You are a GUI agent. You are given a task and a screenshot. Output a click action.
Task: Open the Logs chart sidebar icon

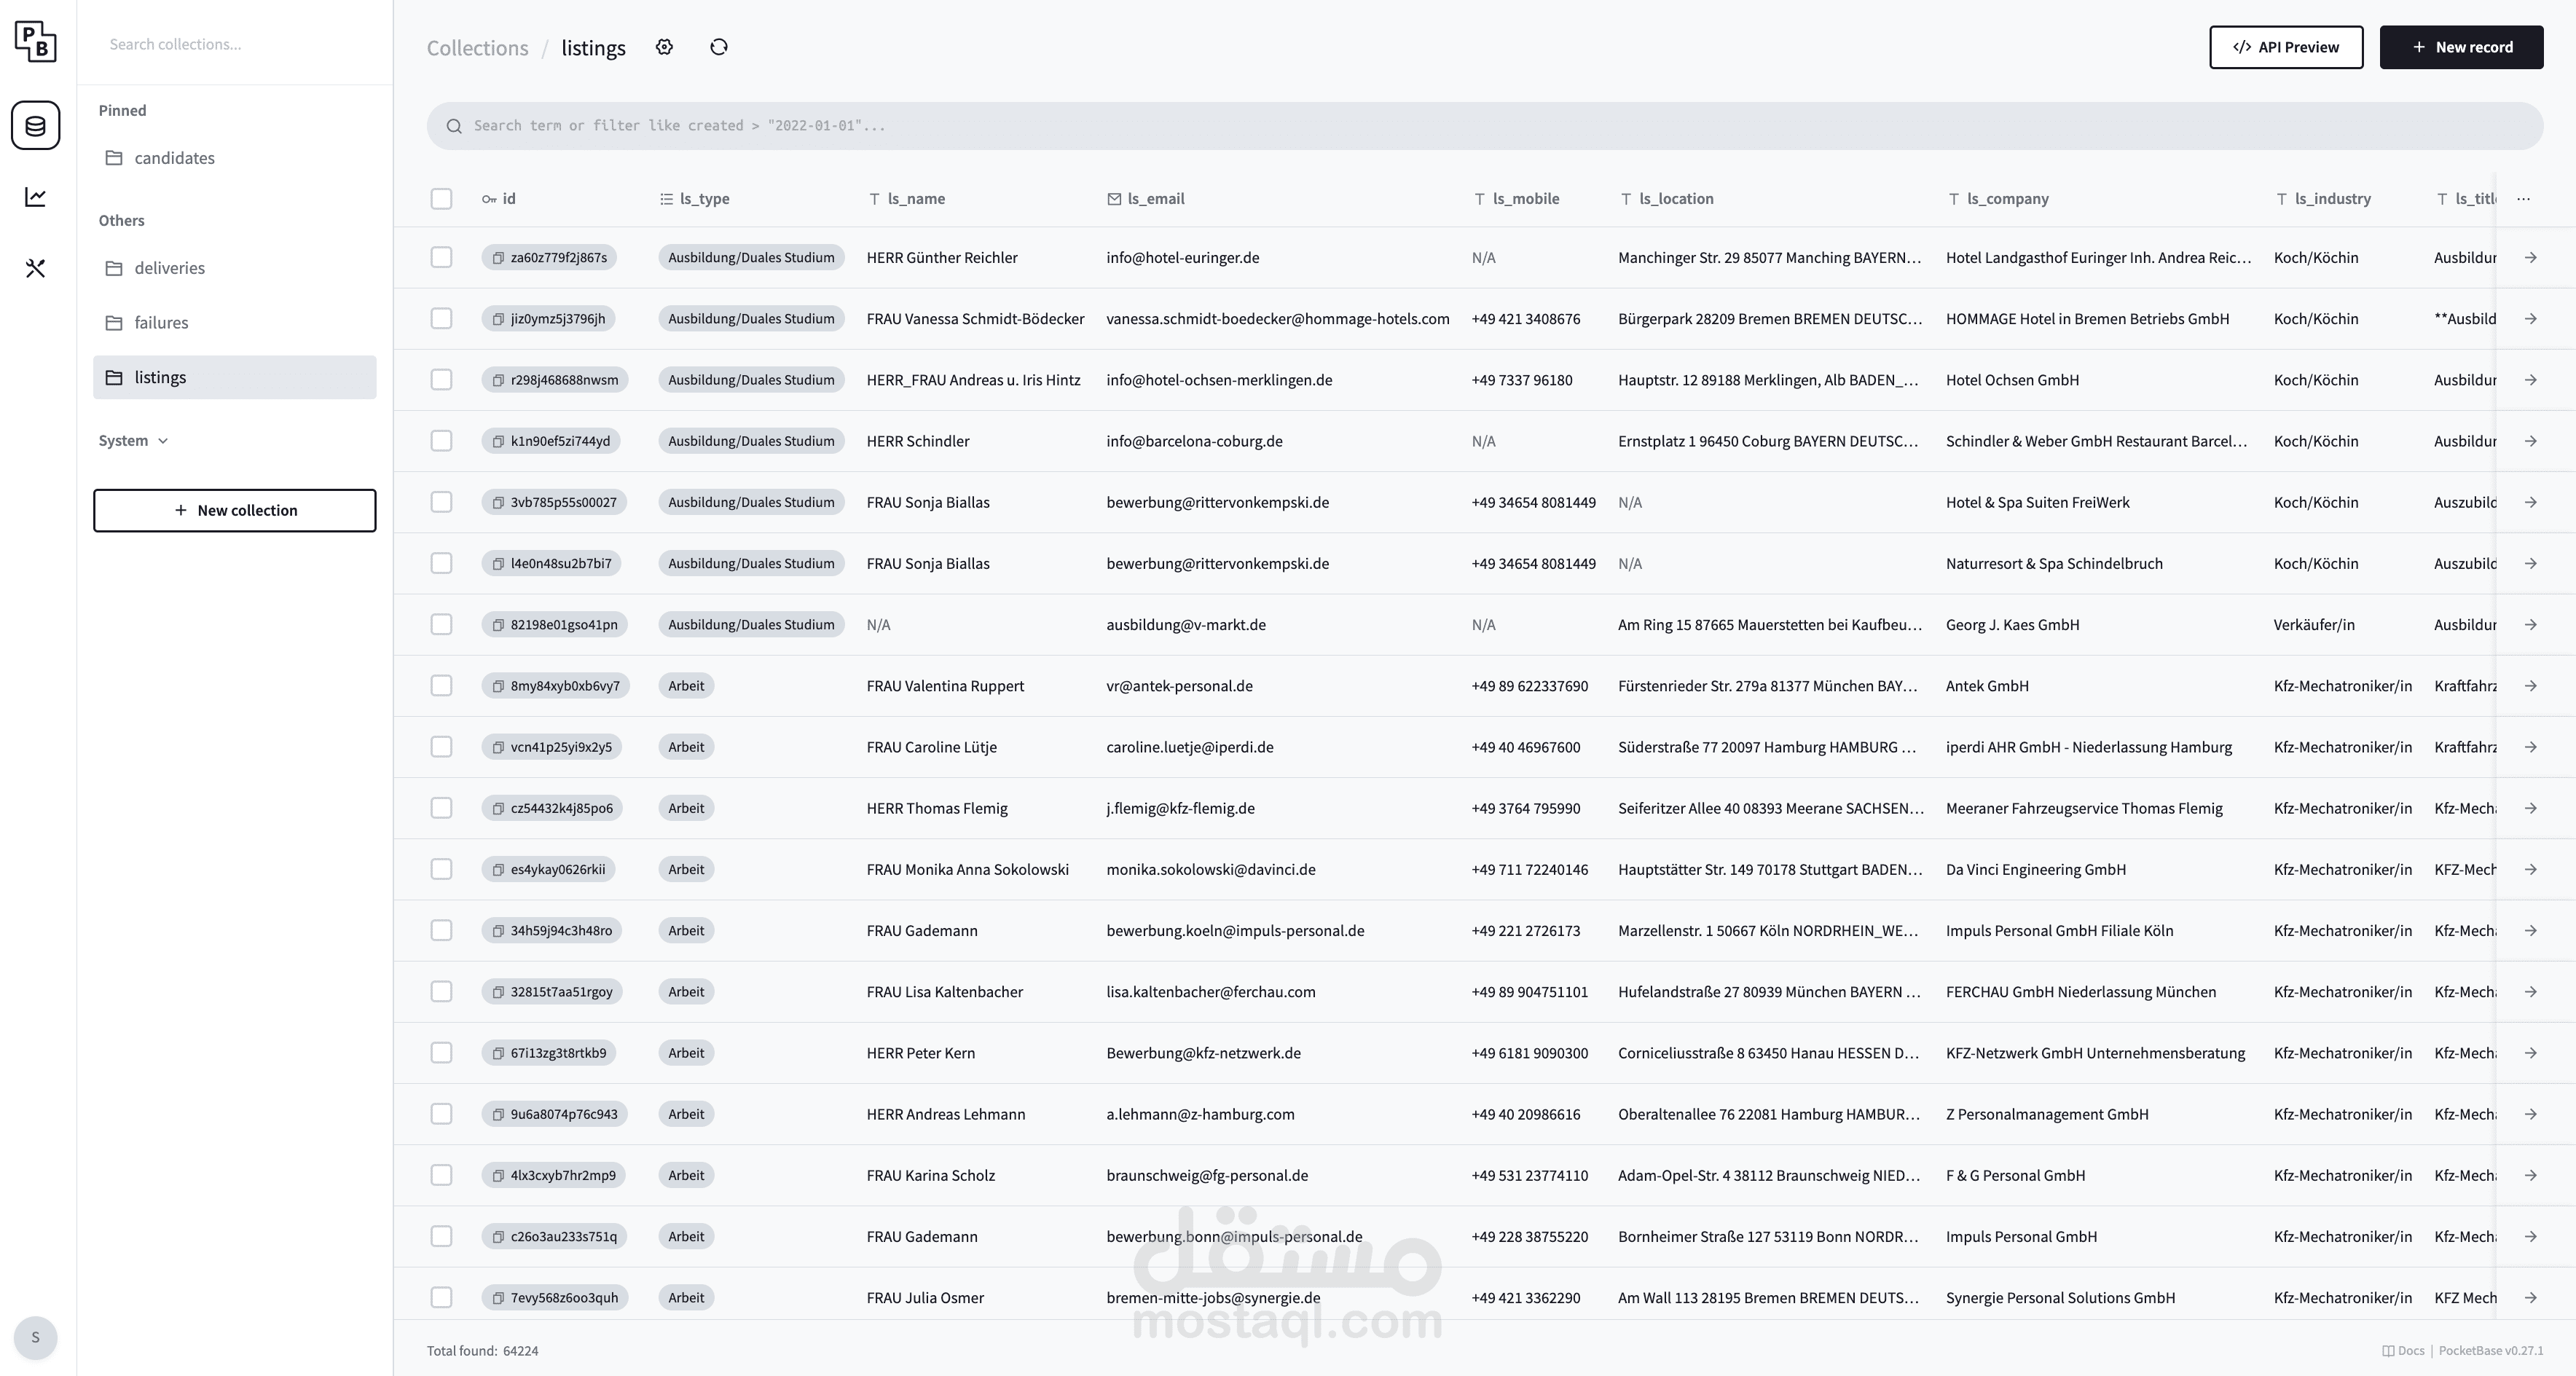pos(36,197)
